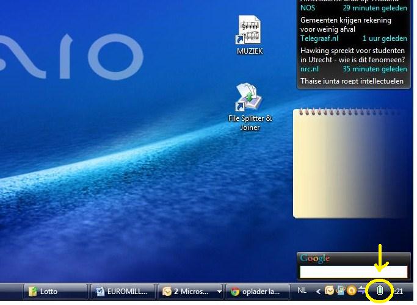Image resolution: width=417 pixels, height=305 pixels.
Task: Select the 1 uur geleden timestamp
Action: [x=385, y=38]
